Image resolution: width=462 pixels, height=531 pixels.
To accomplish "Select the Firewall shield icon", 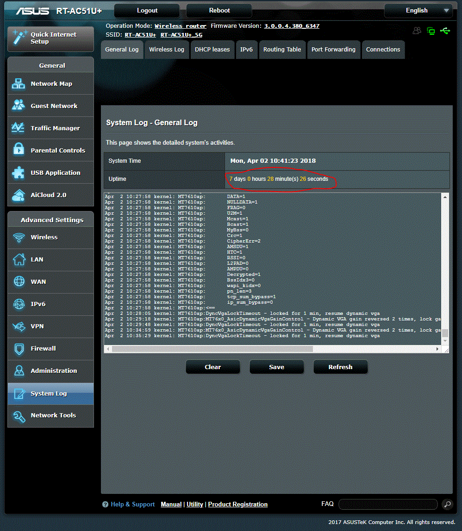I will (19, 348).
